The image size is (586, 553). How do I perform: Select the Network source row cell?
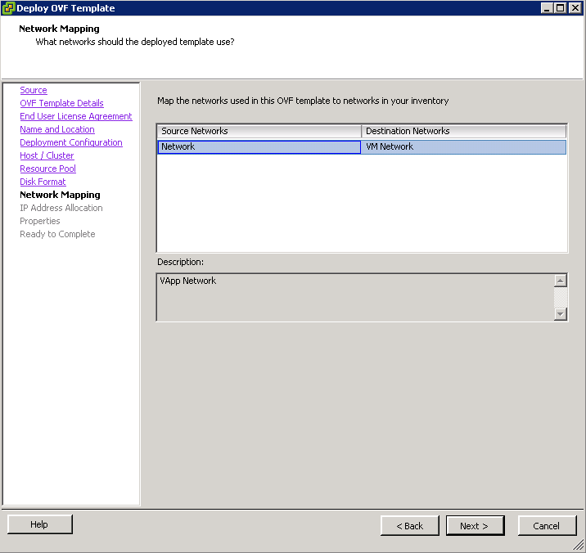[x=259, y=147]
